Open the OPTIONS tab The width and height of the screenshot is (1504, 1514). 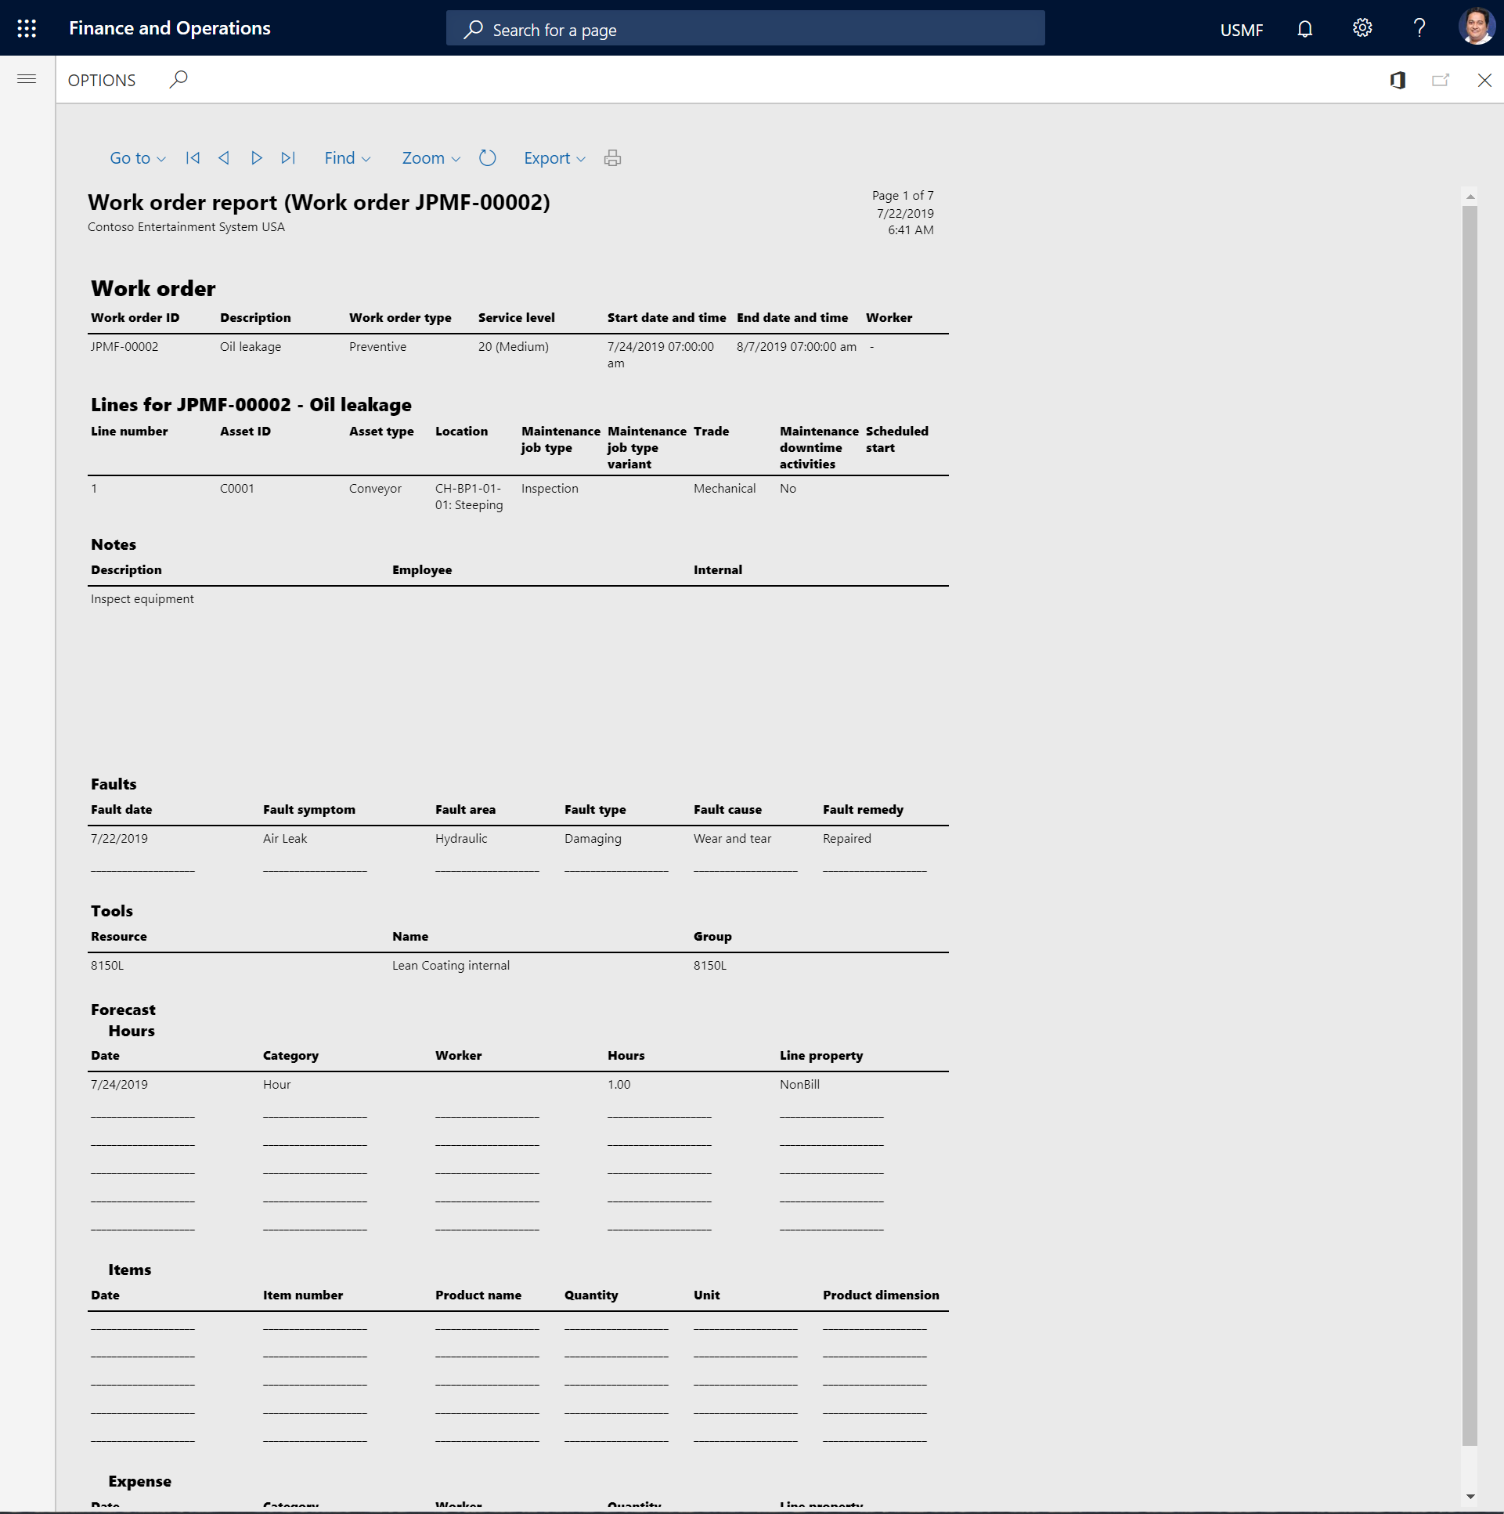pyautogui.click(x=102, y=80)
